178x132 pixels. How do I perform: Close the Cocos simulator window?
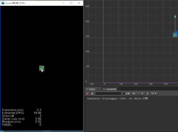[79, 3]
